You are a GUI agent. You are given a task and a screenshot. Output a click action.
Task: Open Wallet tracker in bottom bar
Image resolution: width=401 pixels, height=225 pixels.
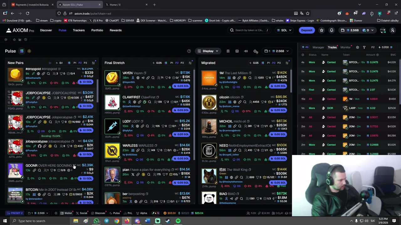pyautogui.click(x=66, y=213)
